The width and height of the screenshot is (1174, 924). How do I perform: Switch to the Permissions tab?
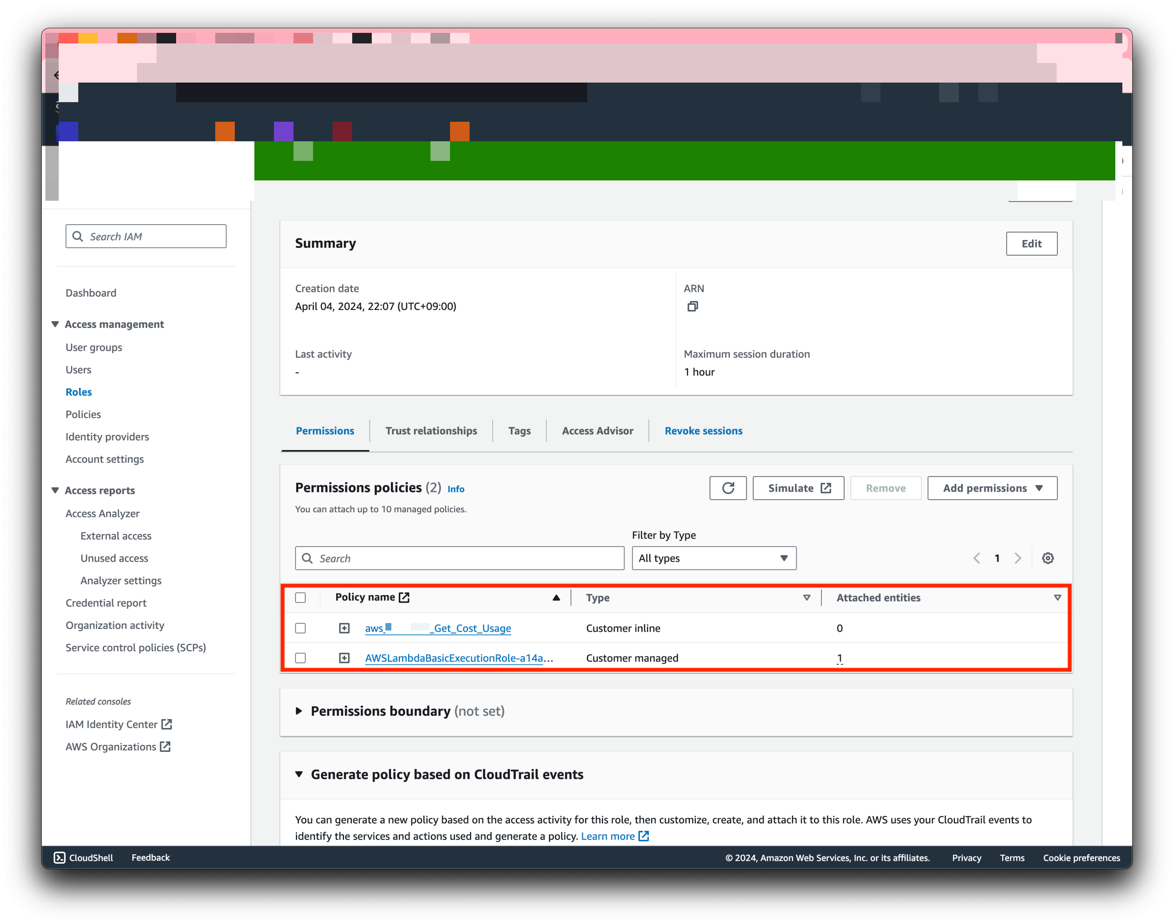pyautogui.click(x=324, y=430)
